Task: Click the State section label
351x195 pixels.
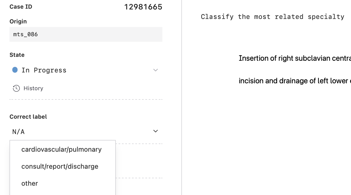Action: [x=17, y=55]
